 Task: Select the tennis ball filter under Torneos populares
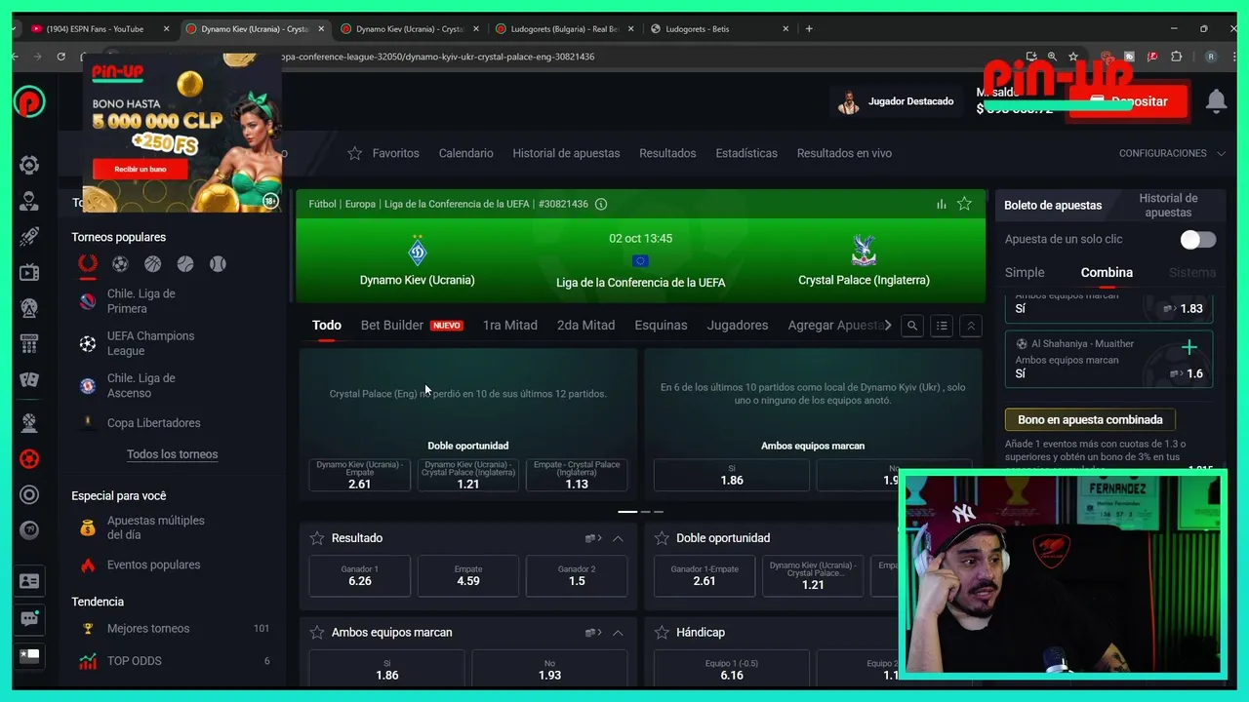[x=185, y=263]
